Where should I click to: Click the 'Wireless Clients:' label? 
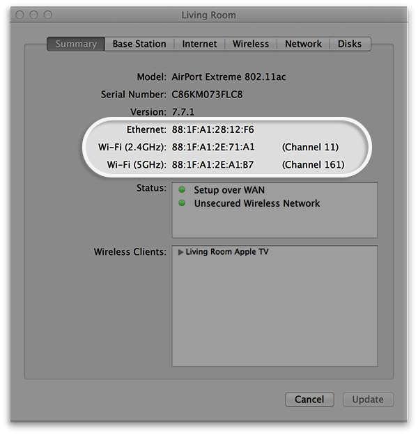pos(130,252)
